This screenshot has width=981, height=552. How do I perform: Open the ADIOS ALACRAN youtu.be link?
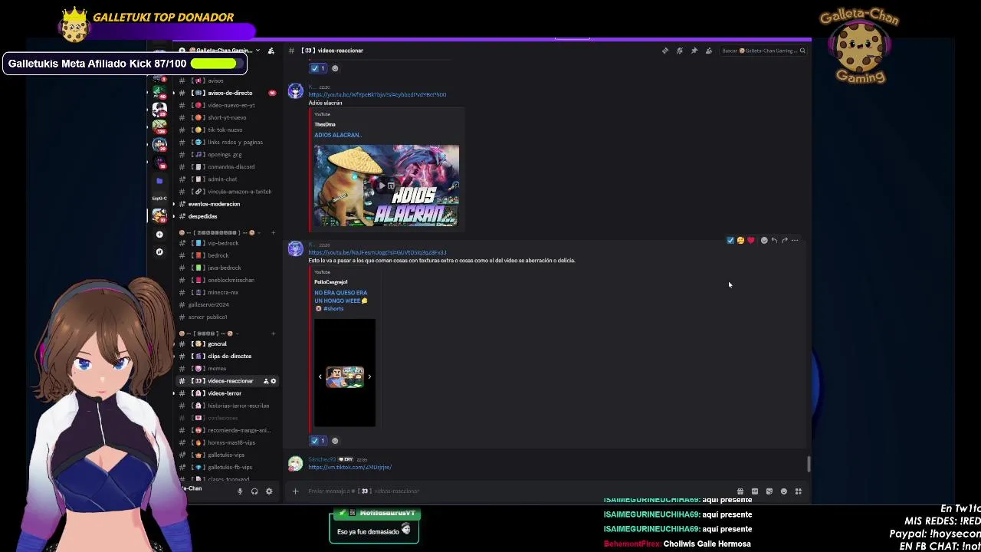pyautogui.click(x=377, y=94)
